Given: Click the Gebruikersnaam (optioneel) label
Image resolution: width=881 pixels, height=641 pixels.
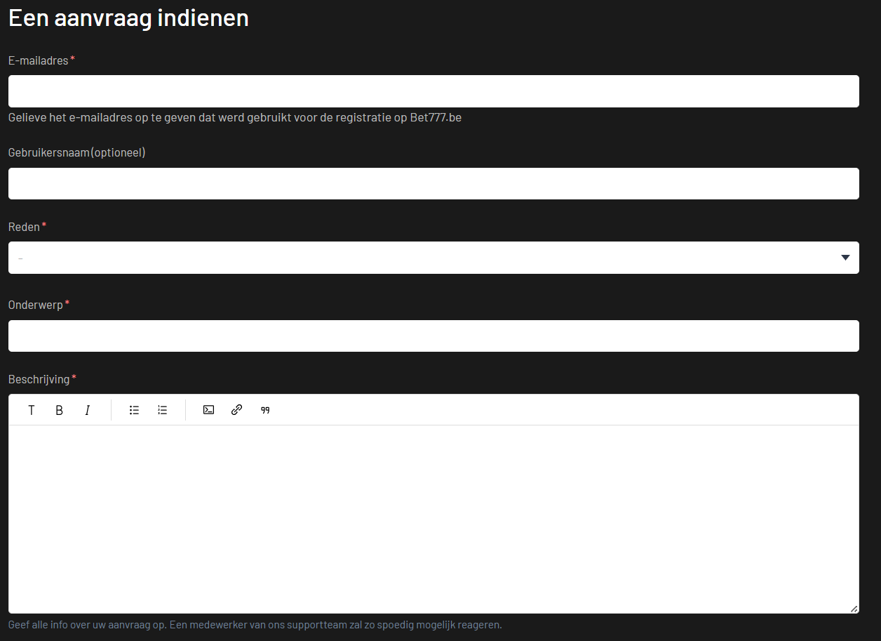Looking at the screenshot, I should pyautogui.click(x=76, y=152).
